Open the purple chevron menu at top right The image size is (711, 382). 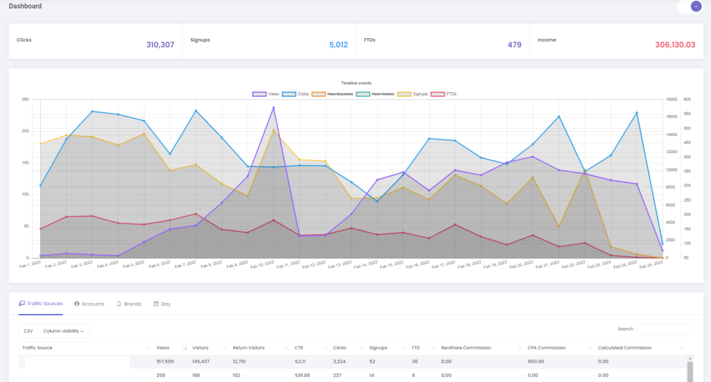696,6
